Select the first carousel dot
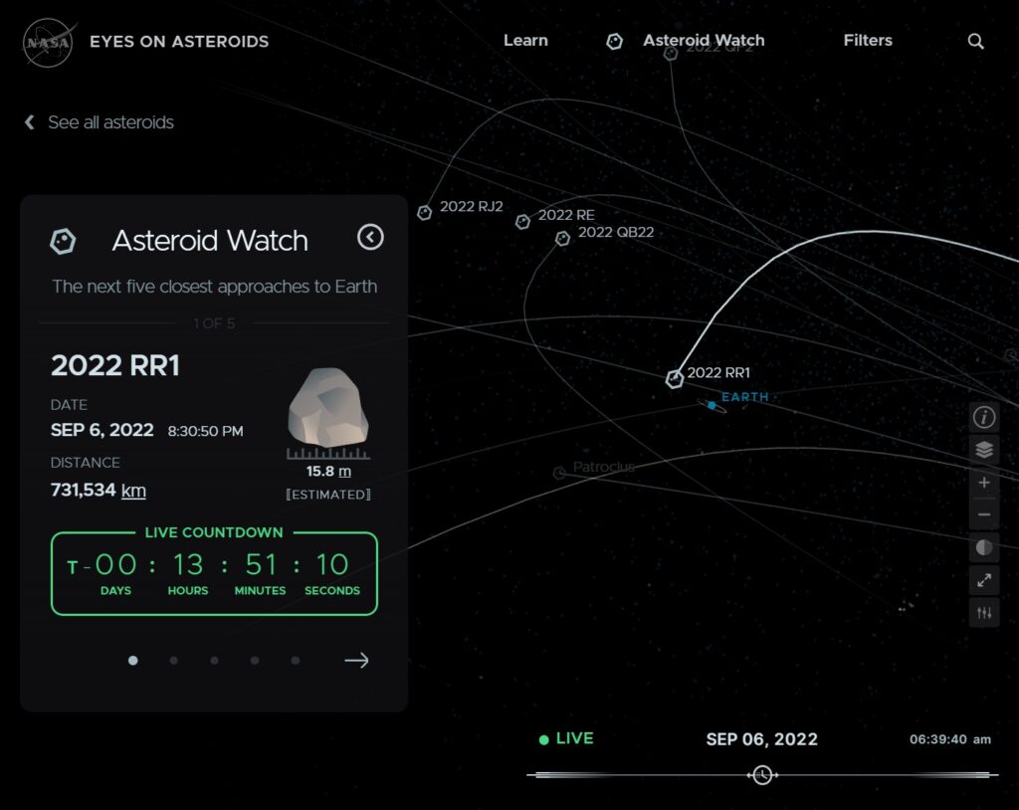The width and height of the screenshot is (1019, 810). tap(133, 661)
